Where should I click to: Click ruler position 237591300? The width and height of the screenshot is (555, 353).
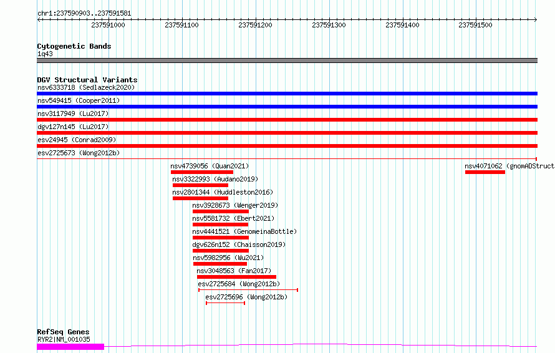click(x=329, y=25)
